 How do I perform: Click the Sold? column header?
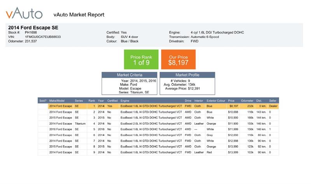tap(43, 101)
